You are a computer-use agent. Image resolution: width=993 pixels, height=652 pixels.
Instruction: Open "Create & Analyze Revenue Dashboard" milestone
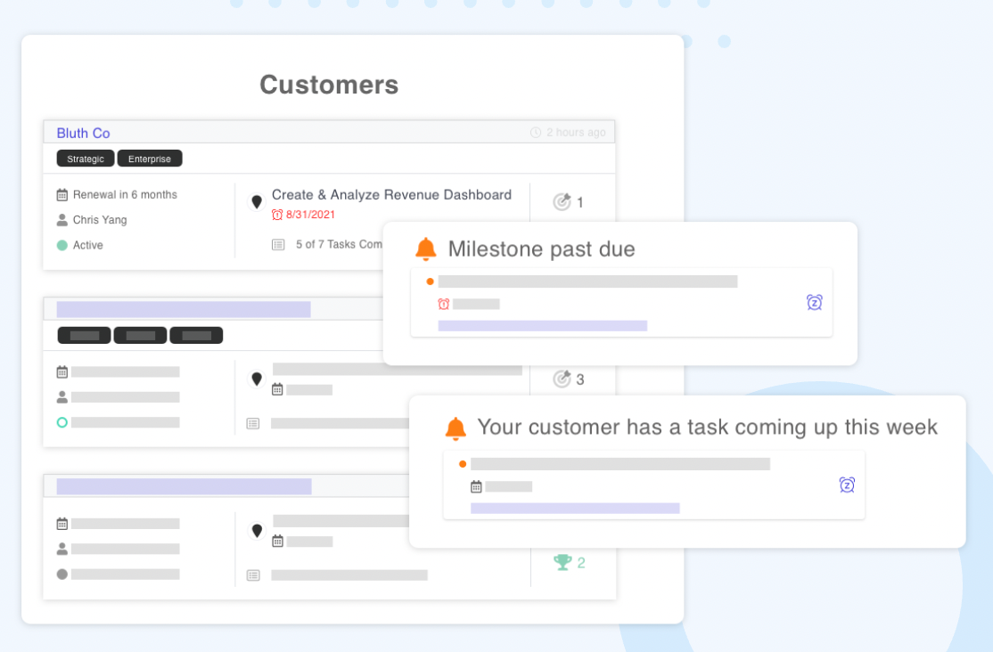click(391, 195)
